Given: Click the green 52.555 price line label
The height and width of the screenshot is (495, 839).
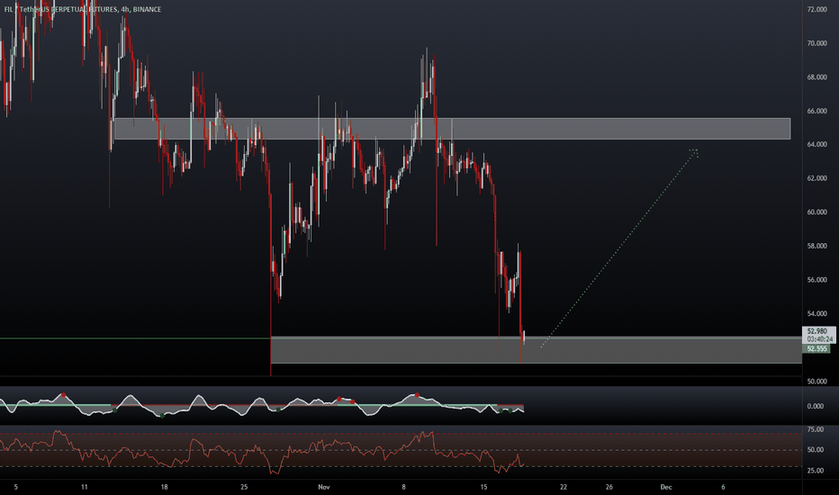Looking at the screenshot, I should [x=817, y=349].
